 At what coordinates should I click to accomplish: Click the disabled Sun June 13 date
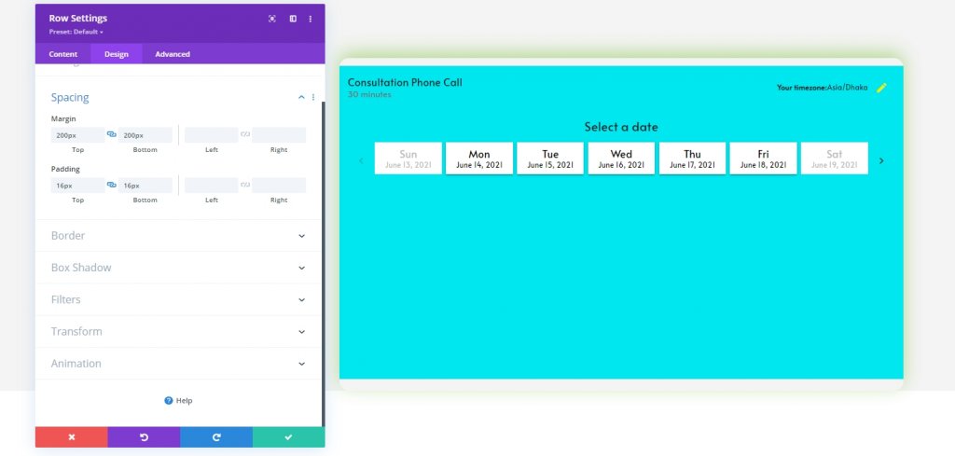pyautogui.click(x=408, y=159)
